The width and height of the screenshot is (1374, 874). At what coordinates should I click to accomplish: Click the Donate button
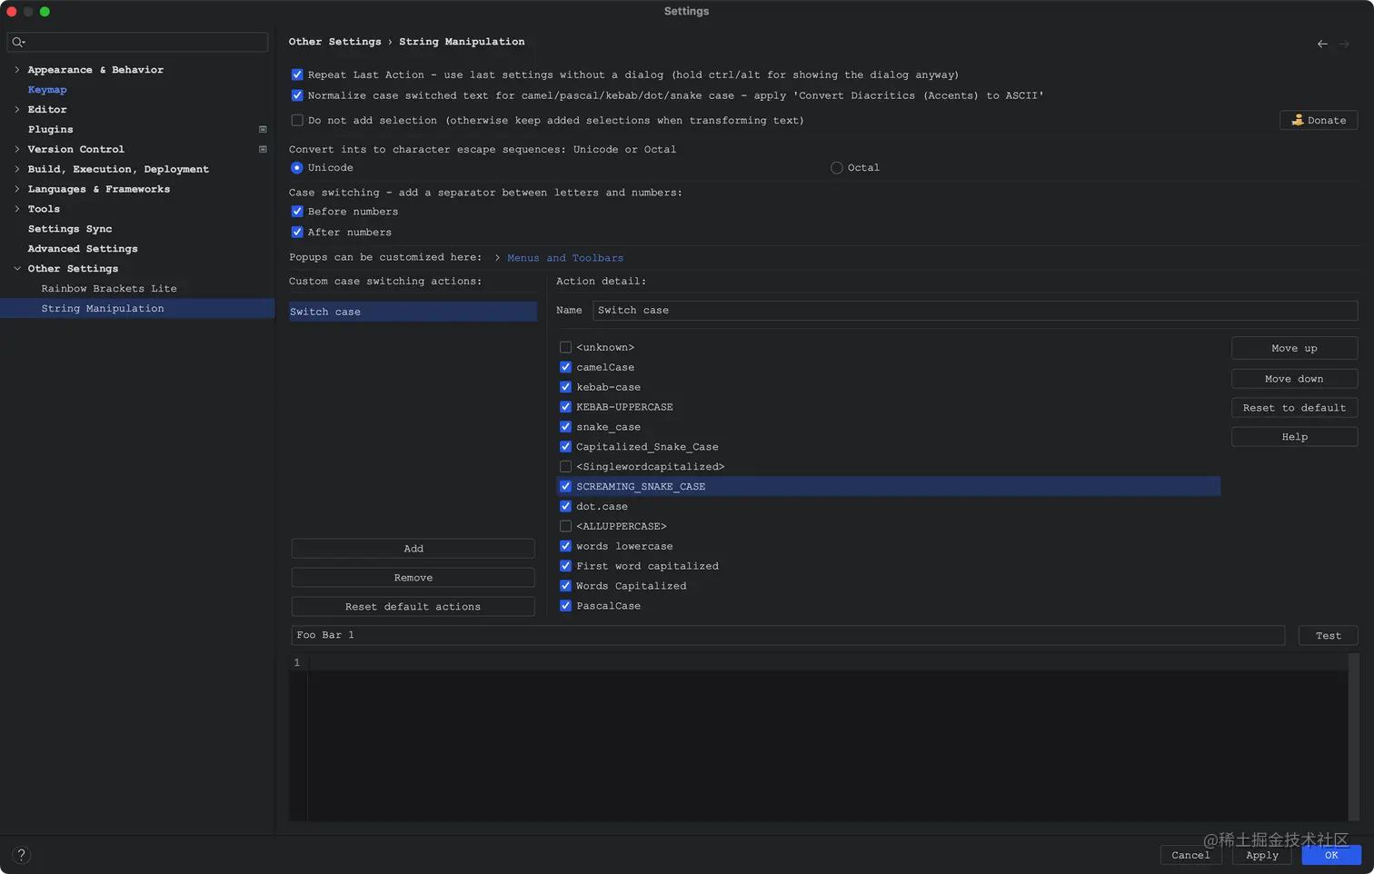[x=1319, y=120]
